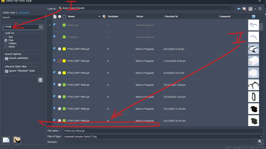Click the pencil revision column header icon

[x=104, y=17]
